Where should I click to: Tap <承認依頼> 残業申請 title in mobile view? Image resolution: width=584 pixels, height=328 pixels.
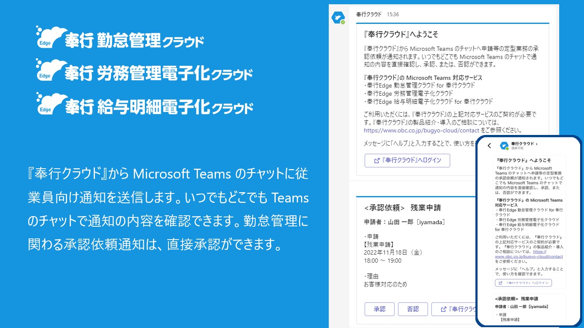516,299
